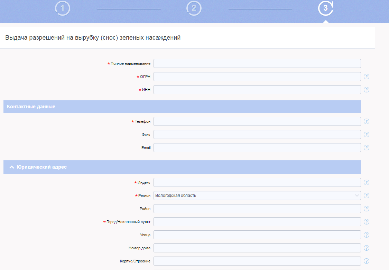
Task: Click the Город/Населенный пункт input field
Action: (257, 222)
